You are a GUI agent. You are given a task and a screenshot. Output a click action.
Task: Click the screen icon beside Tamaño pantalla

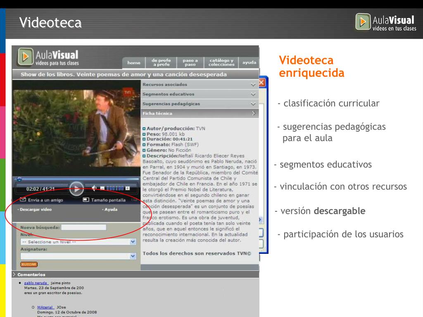pos(86,200)
